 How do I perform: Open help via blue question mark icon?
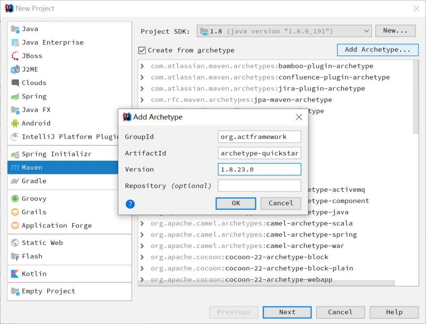130,204
